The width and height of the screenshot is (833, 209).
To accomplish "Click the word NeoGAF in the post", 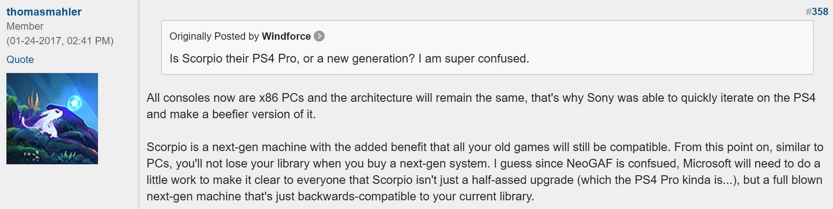I will click(x=588, y=163).
